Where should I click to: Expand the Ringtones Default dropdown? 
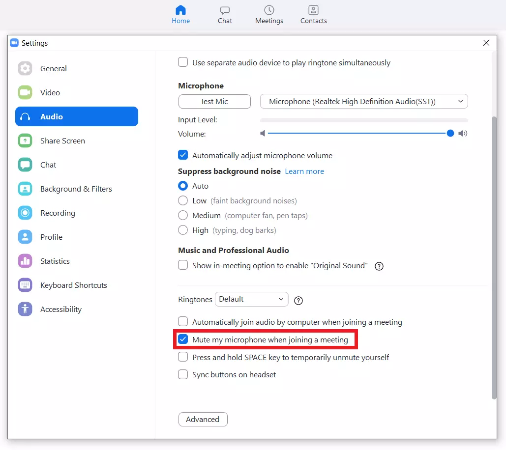[x=251, y=299]
